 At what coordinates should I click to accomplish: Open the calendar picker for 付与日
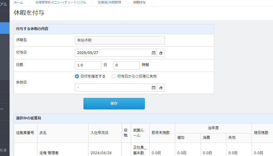153,53
